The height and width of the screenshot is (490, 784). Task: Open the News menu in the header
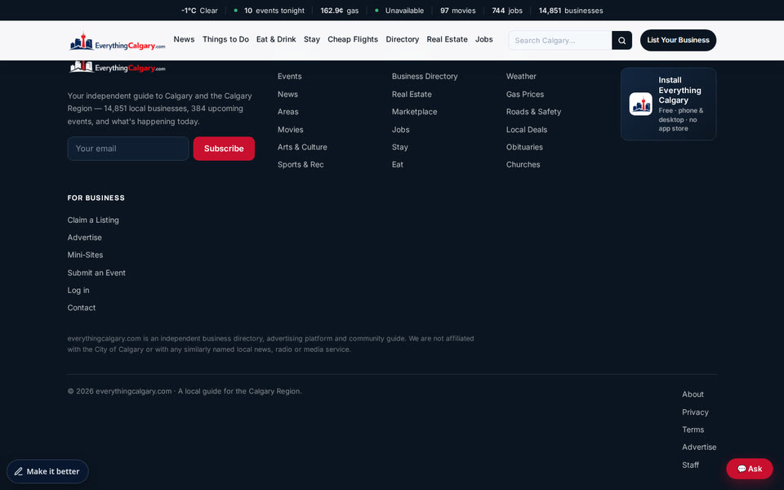tap(184, 39)
